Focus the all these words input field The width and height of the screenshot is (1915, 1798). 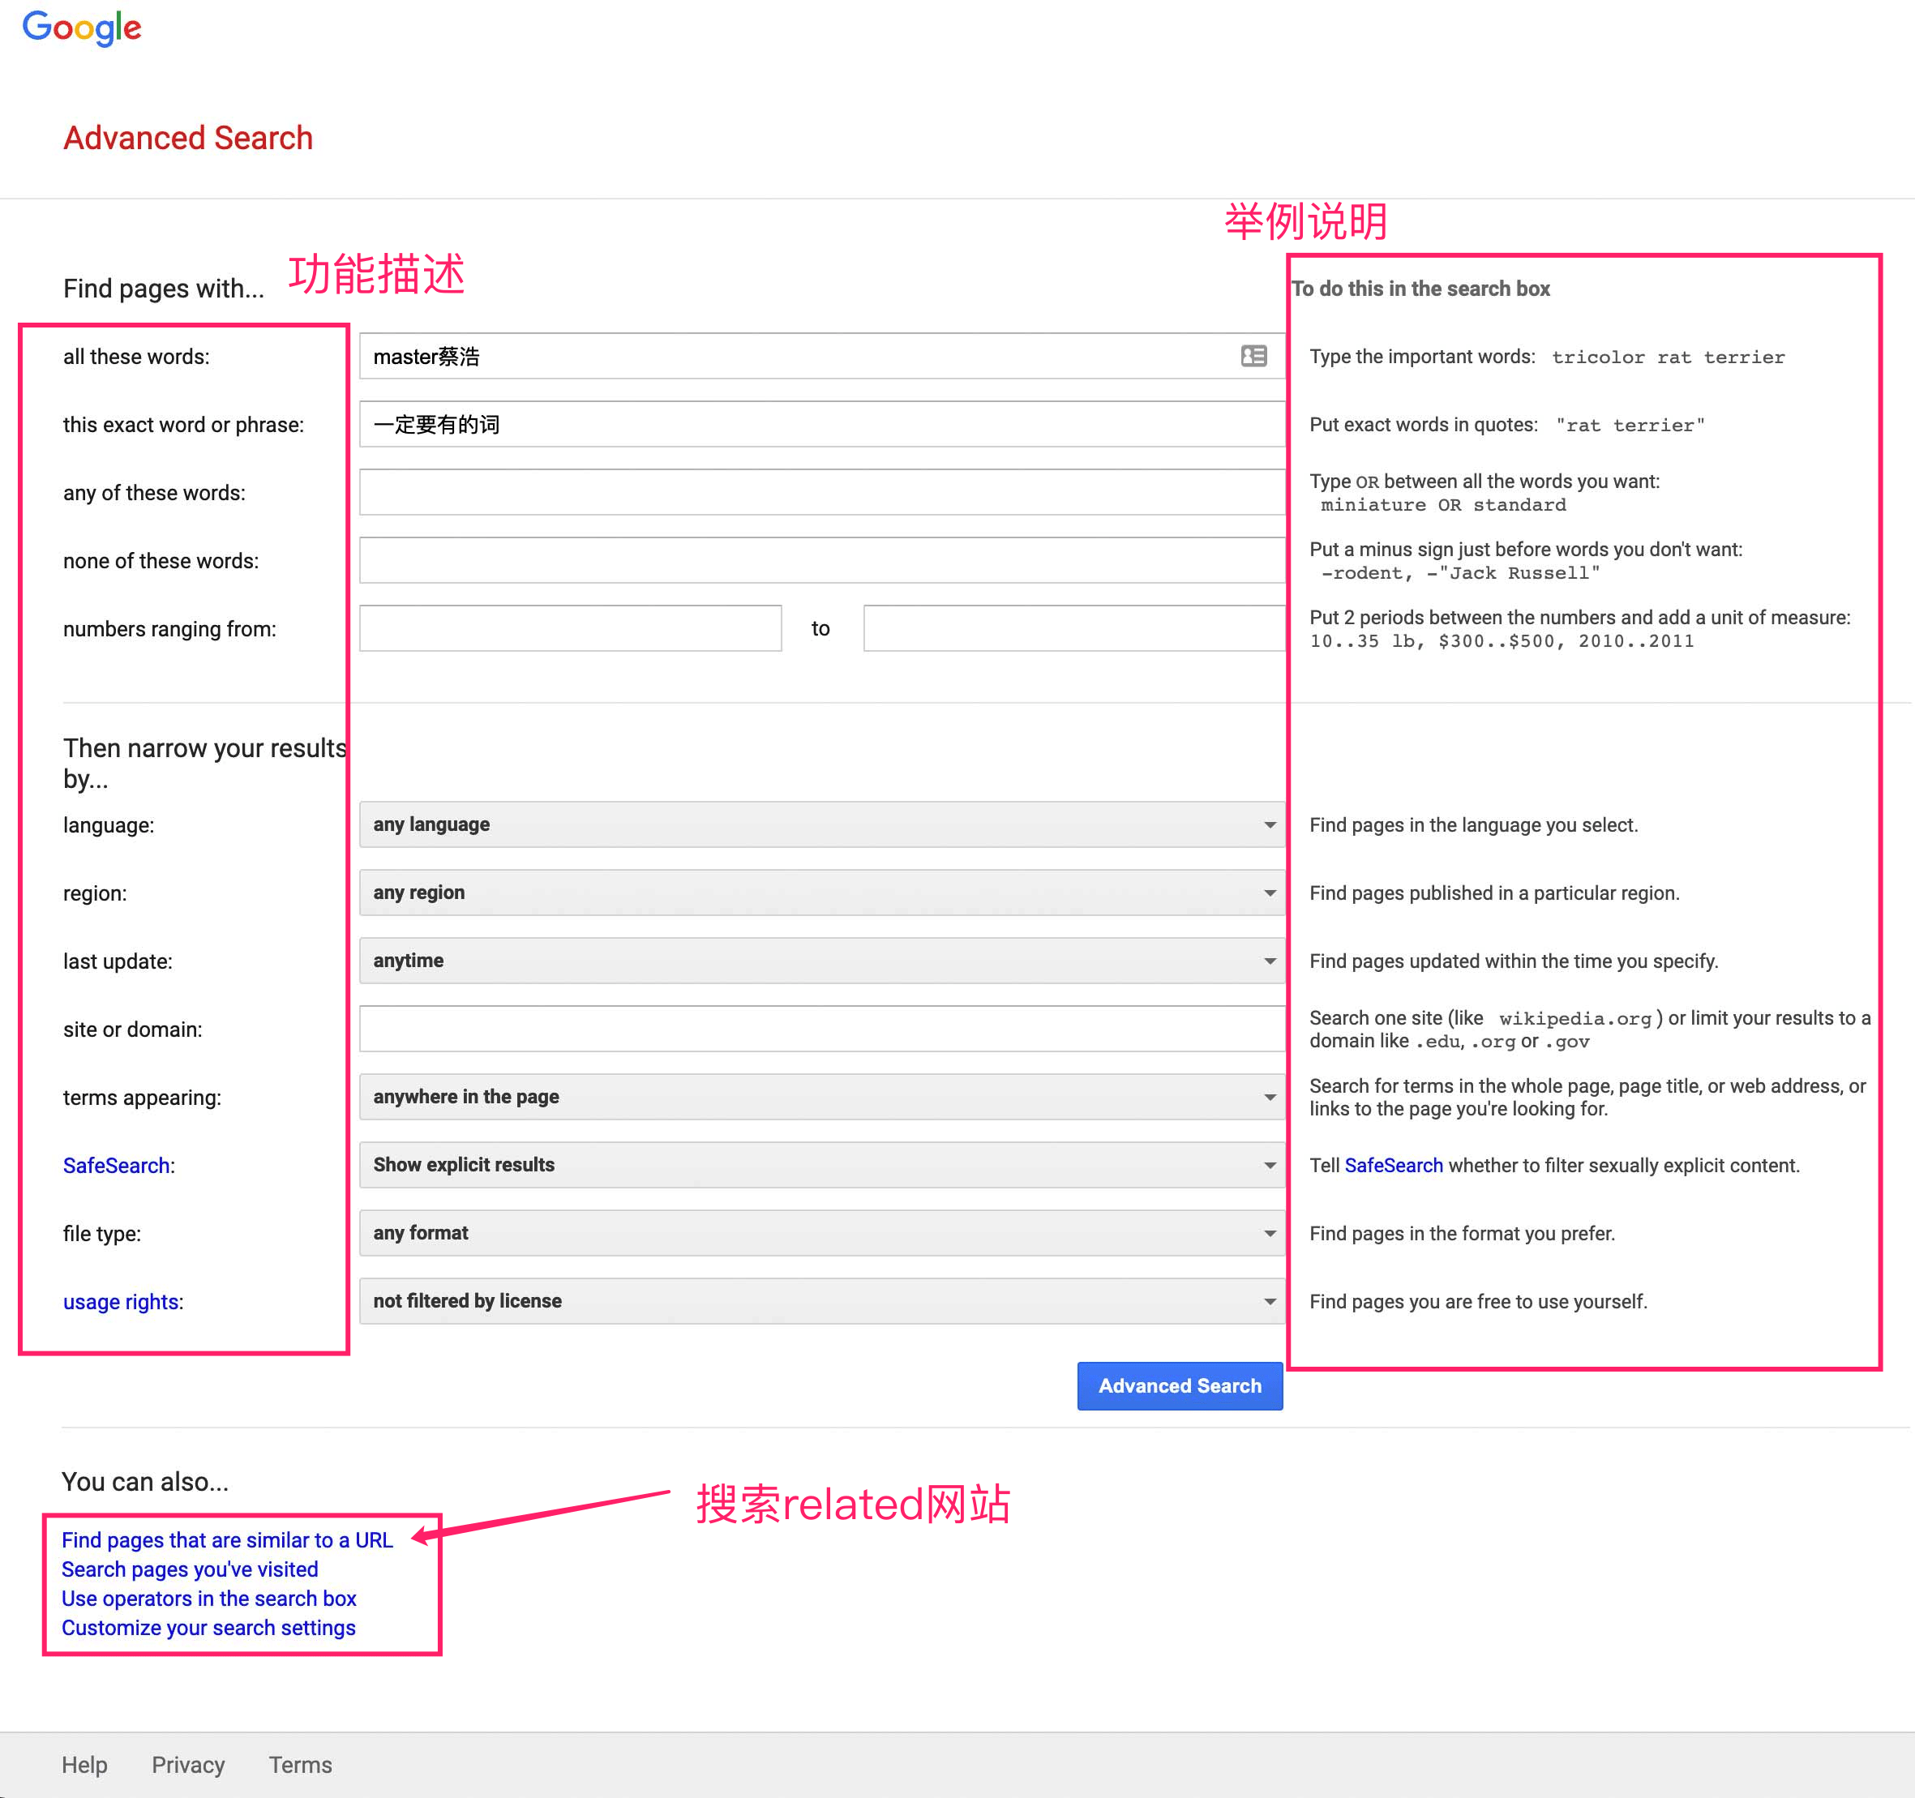click(821, 357)
